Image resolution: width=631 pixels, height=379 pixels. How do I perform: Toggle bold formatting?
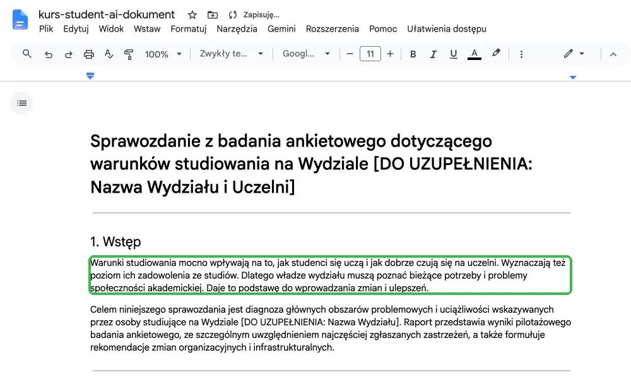click(x=413, y=54)
